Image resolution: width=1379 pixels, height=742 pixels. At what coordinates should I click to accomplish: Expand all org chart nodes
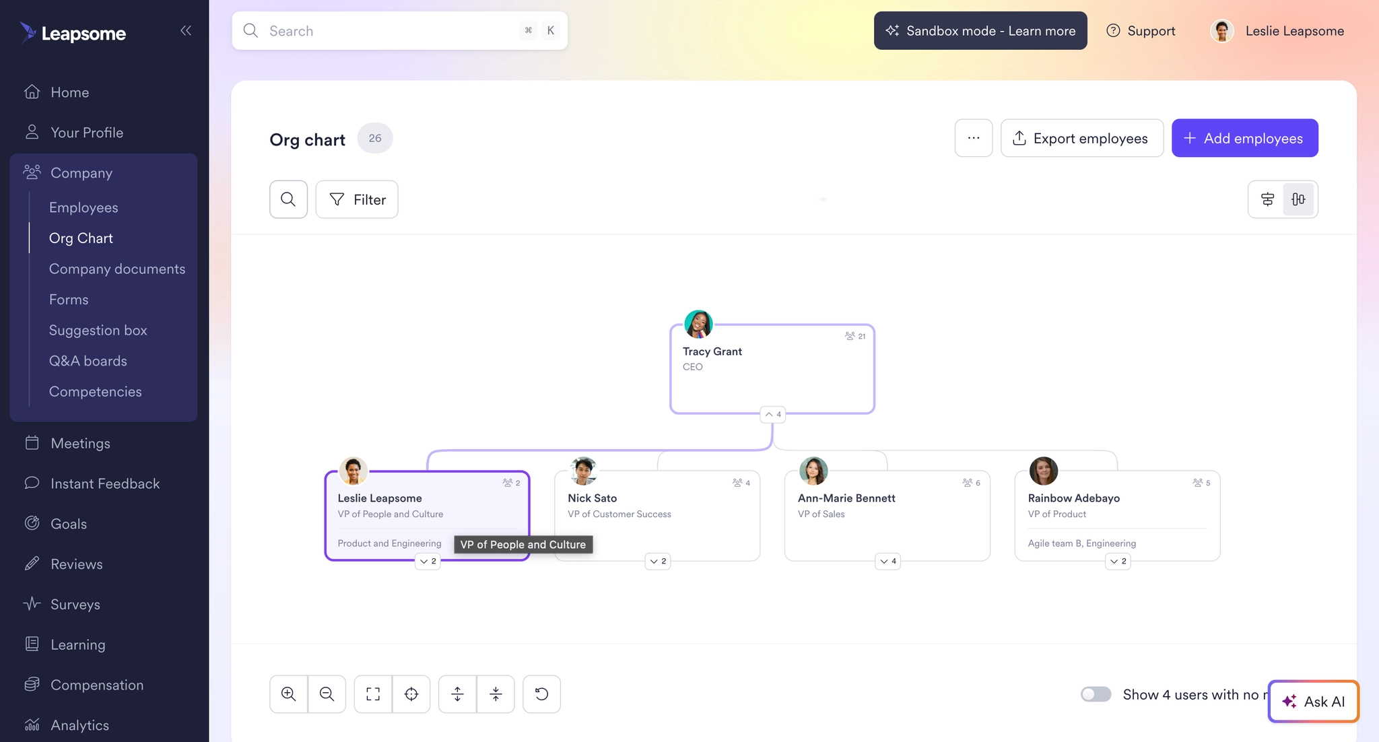tap(457, 694)
